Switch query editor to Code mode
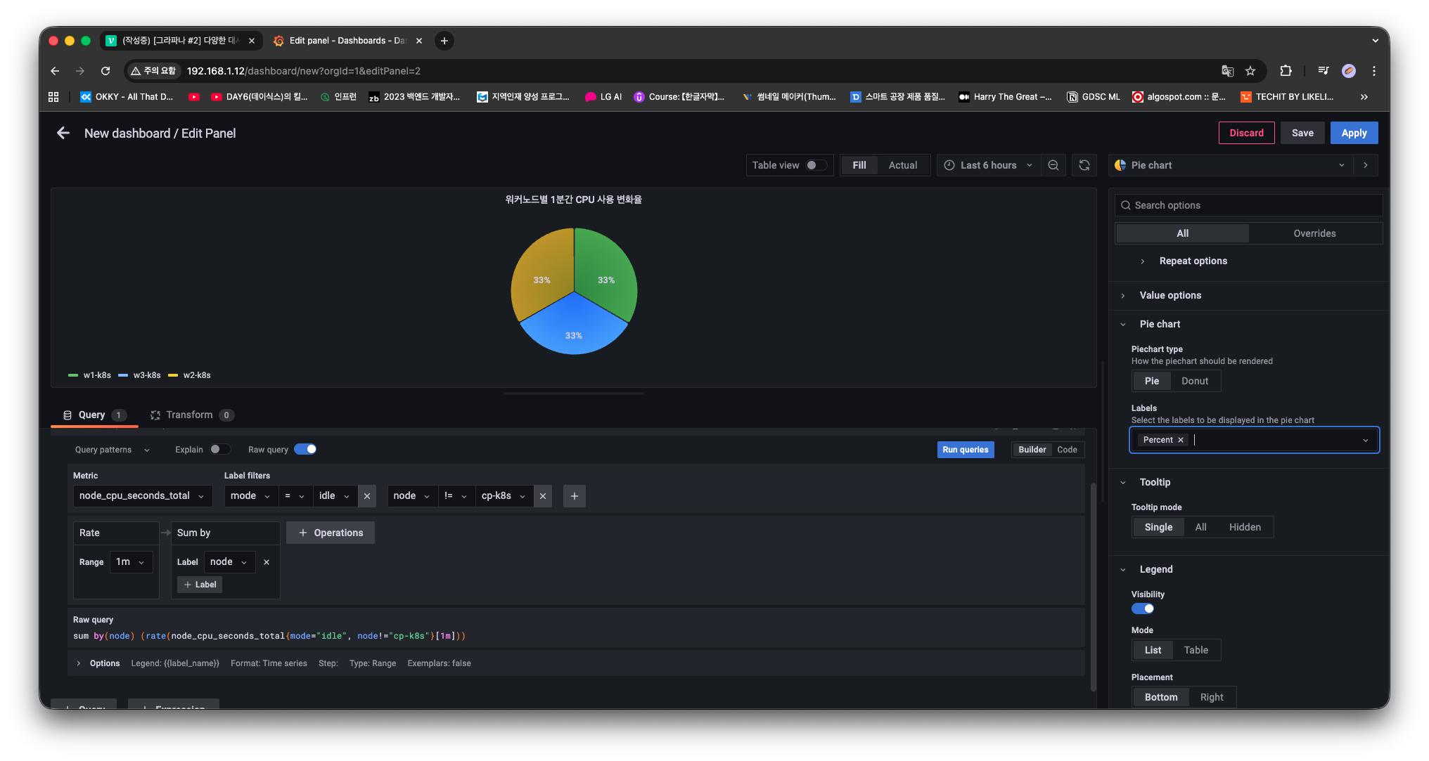This screenshot has height=761, width=1429. (x=1067, y=450)
